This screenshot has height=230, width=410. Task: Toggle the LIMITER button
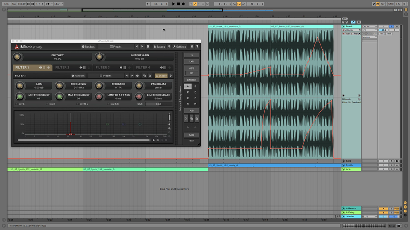tap(191, 80)
